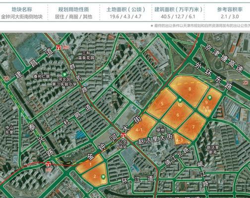Click the 金钟河大街南侧地块 plot name
The image size is (250, 198).
coord(22,17)
